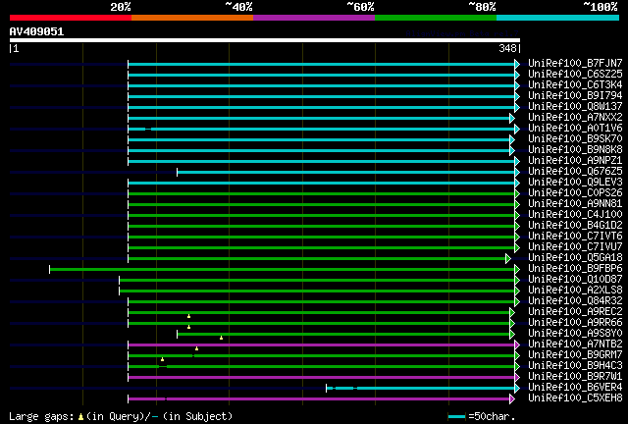Click the green Q10D87 alignment bar
The width and height of the screenshot is (628, 424).
pyautogui.click(x=317, y=280)
